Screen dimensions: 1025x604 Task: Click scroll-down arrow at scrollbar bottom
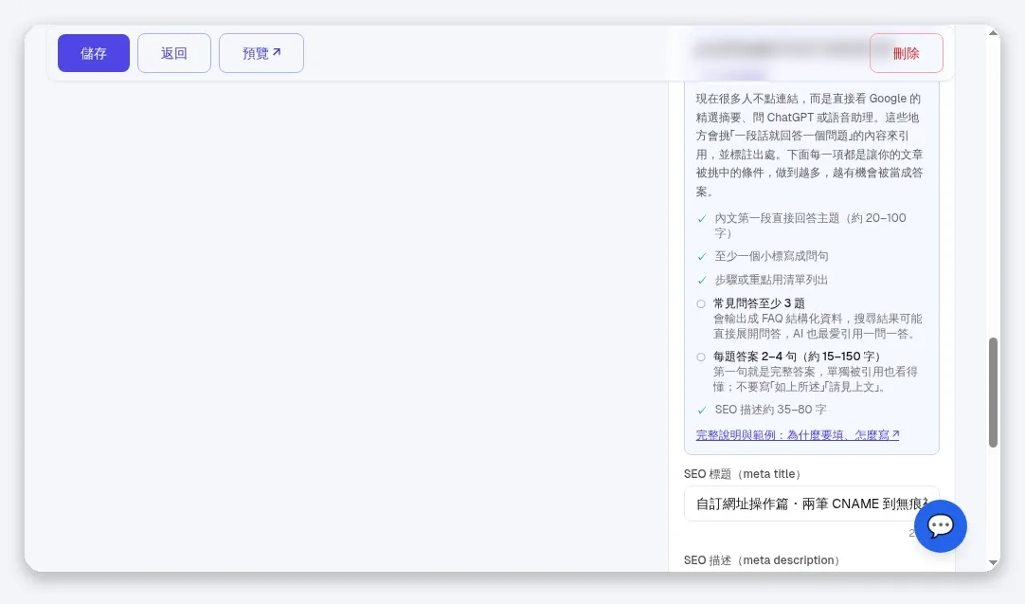pyautogui.click(x=994, y=563)
